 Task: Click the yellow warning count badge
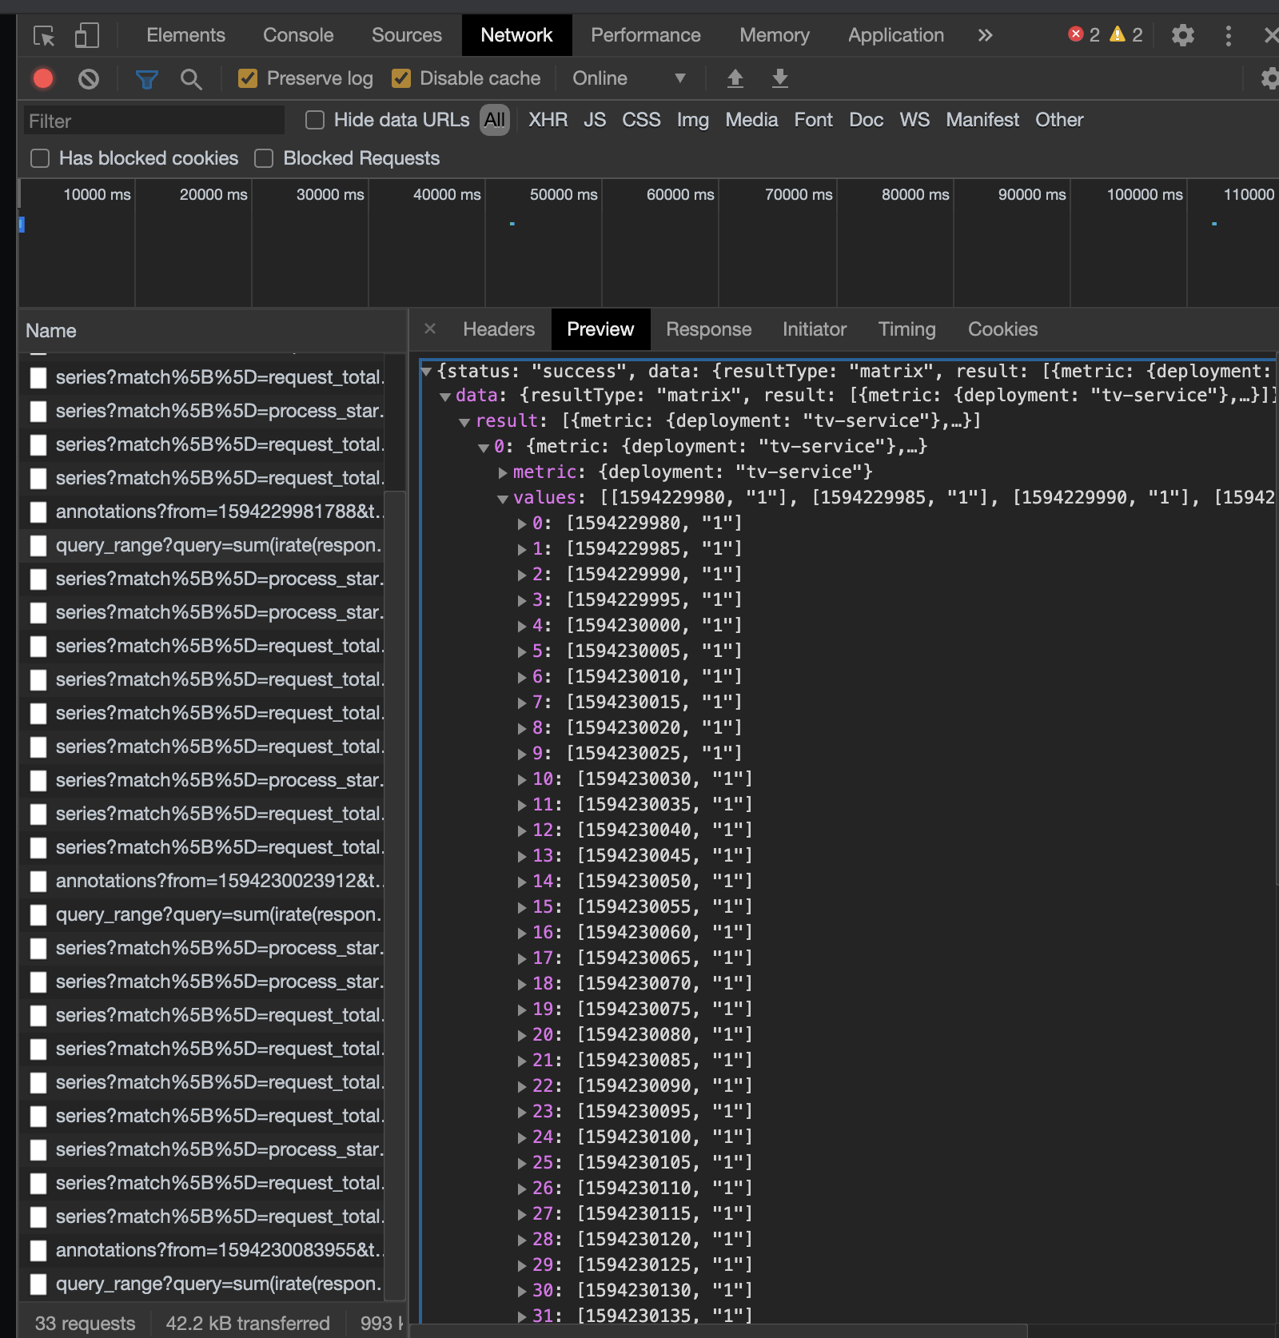[1127, 34]
